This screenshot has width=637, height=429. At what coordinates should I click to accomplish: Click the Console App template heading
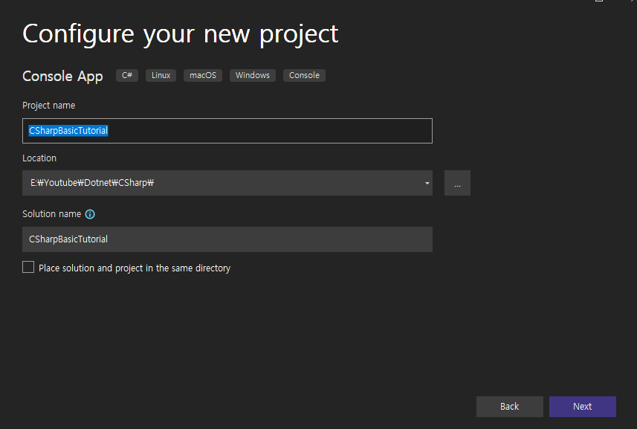pyautogui.click(x=62, y=77)
